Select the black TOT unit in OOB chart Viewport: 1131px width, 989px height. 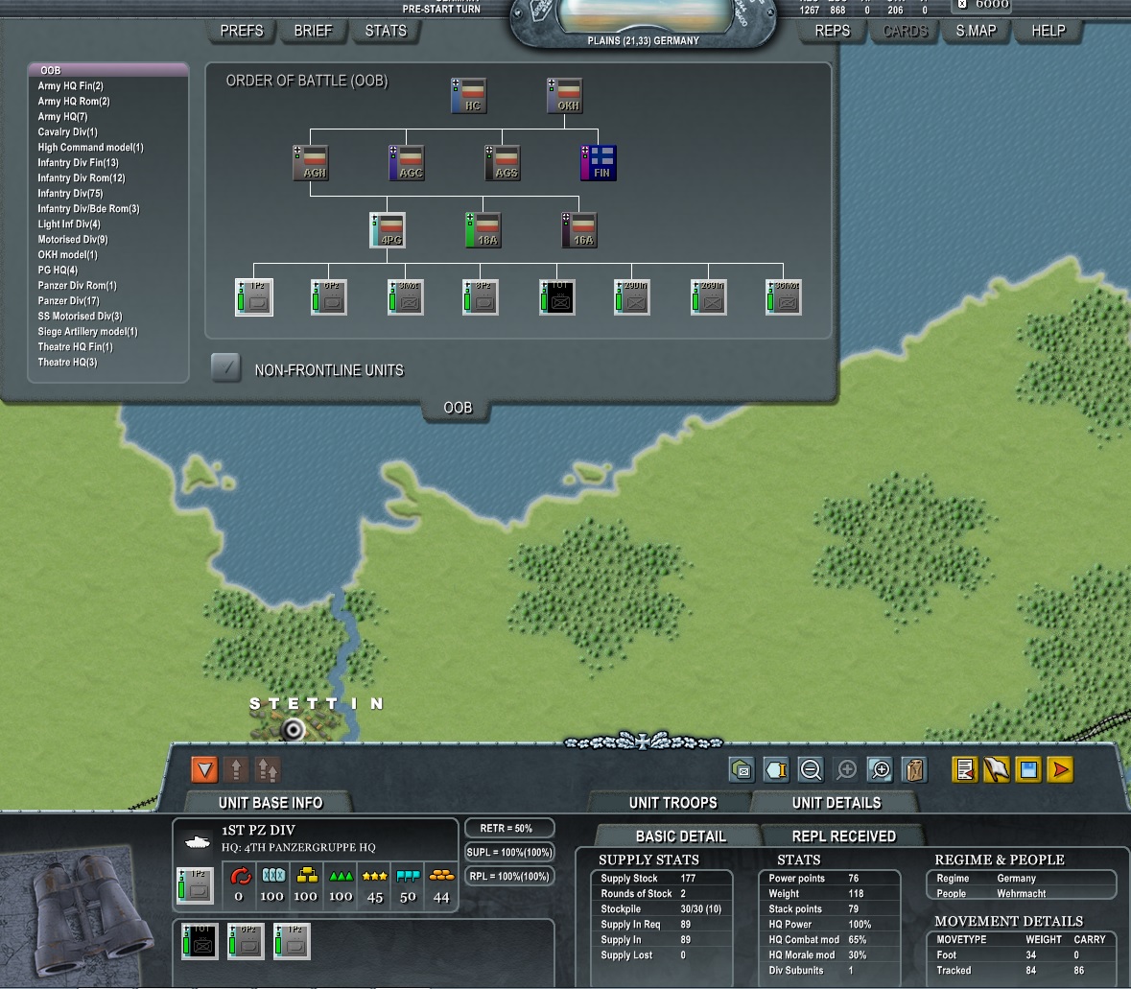[556, 297]
